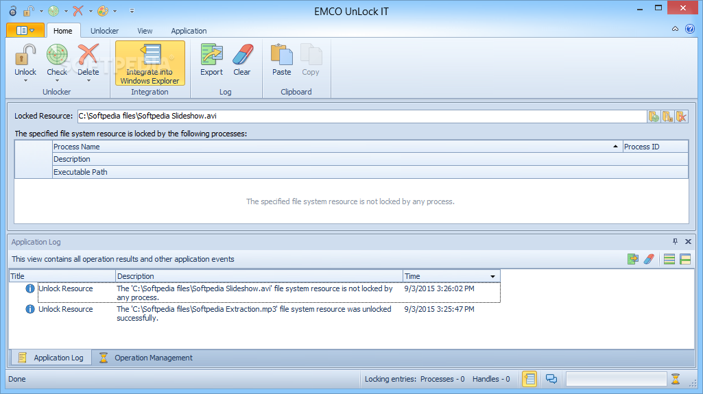Click the log time 9/3/2015 3:25:47 PM
Image resolution: width=703 pixels, height=394 pixels.
point(440,310)
